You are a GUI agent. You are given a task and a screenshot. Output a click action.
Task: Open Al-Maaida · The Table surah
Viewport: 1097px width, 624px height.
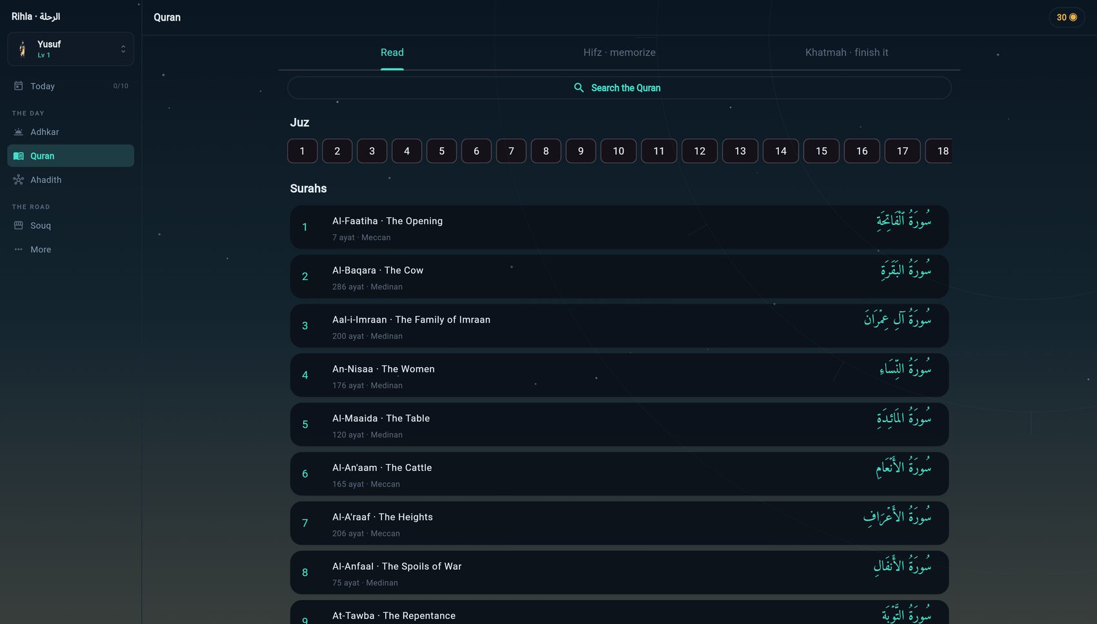coord(619,425)
